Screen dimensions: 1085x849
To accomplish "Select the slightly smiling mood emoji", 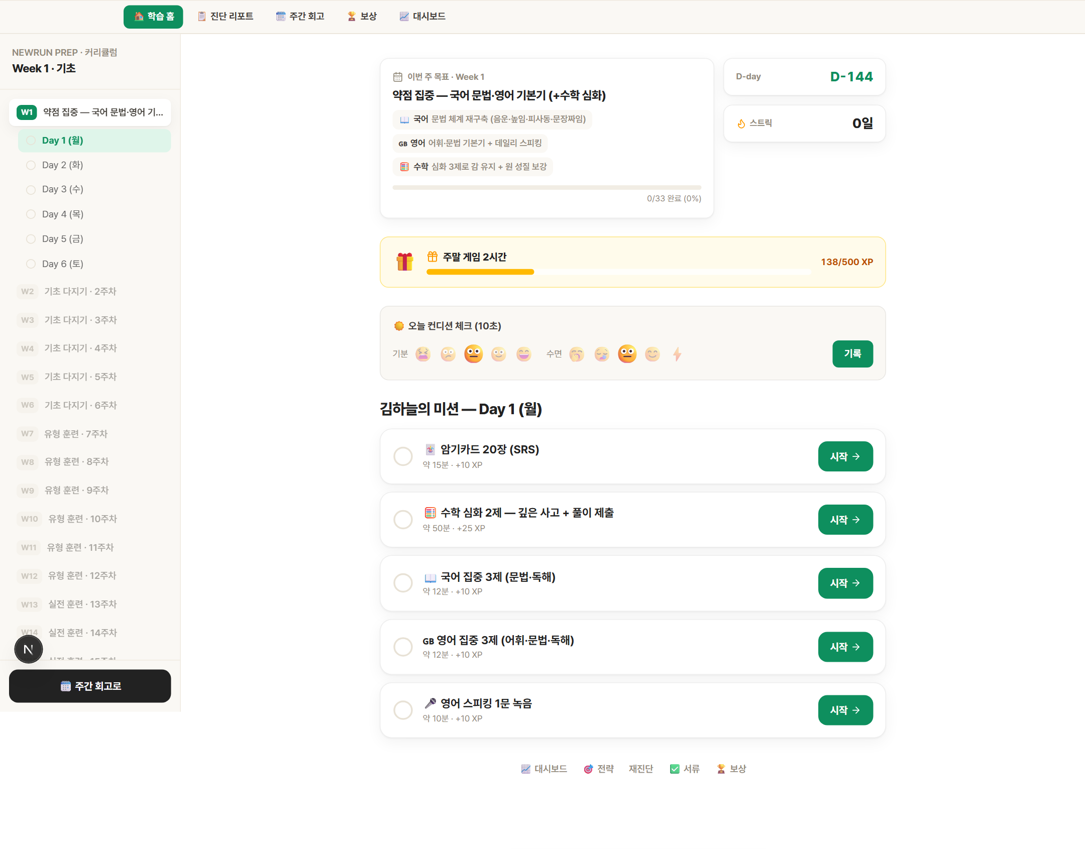I will click(x=498, y=354).
